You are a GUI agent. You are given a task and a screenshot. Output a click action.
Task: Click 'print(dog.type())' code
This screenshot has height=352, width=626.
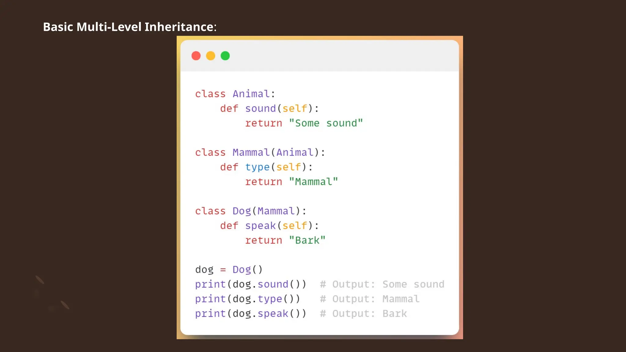pos(248,299)
